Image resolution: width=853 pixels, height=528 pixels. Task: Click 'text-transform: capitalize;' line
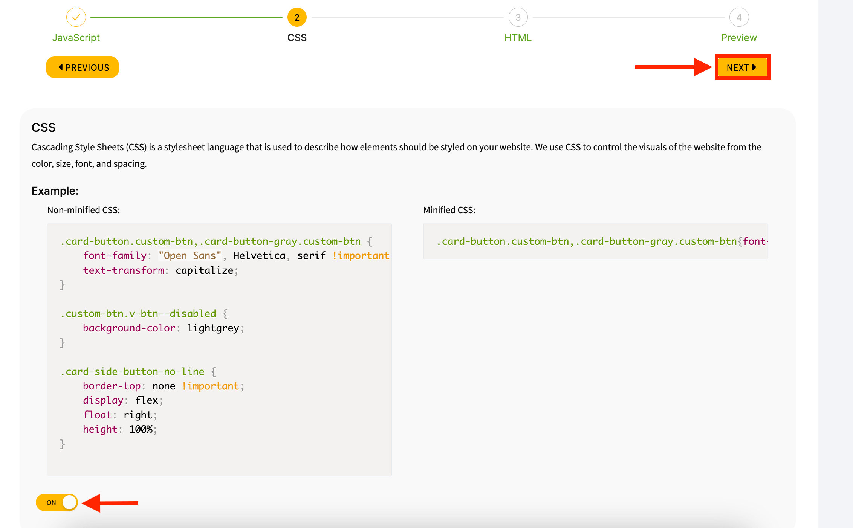[x=161, y=270]
